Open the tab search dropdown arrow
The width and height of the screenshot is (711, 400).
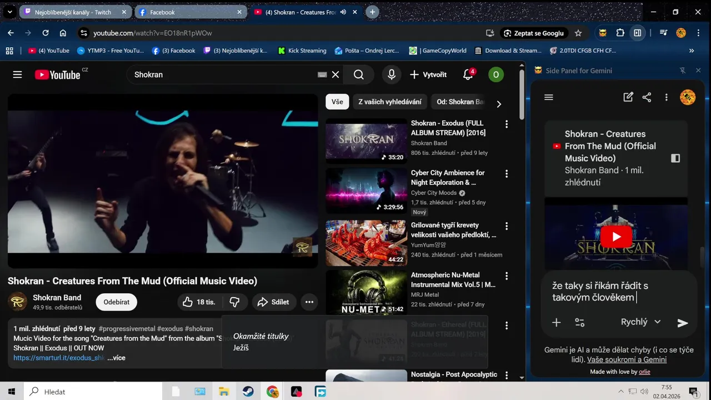[10, 12]
